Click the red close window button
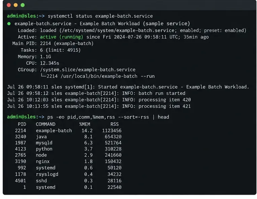Viewport: 257px width, 199px height. pos(9,5)
